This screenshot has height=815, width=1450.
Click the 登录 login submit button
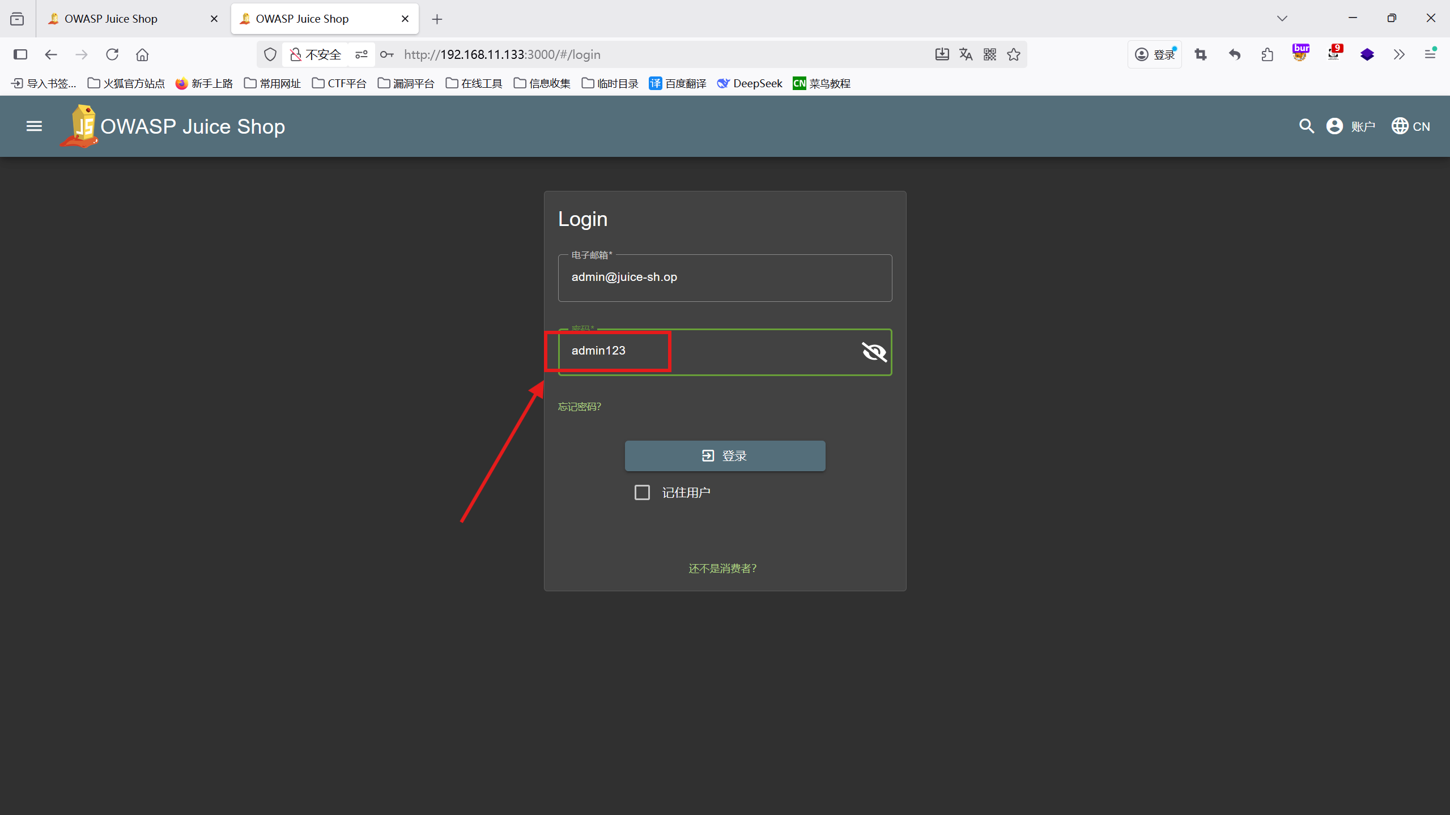click(x=725, y=455)
